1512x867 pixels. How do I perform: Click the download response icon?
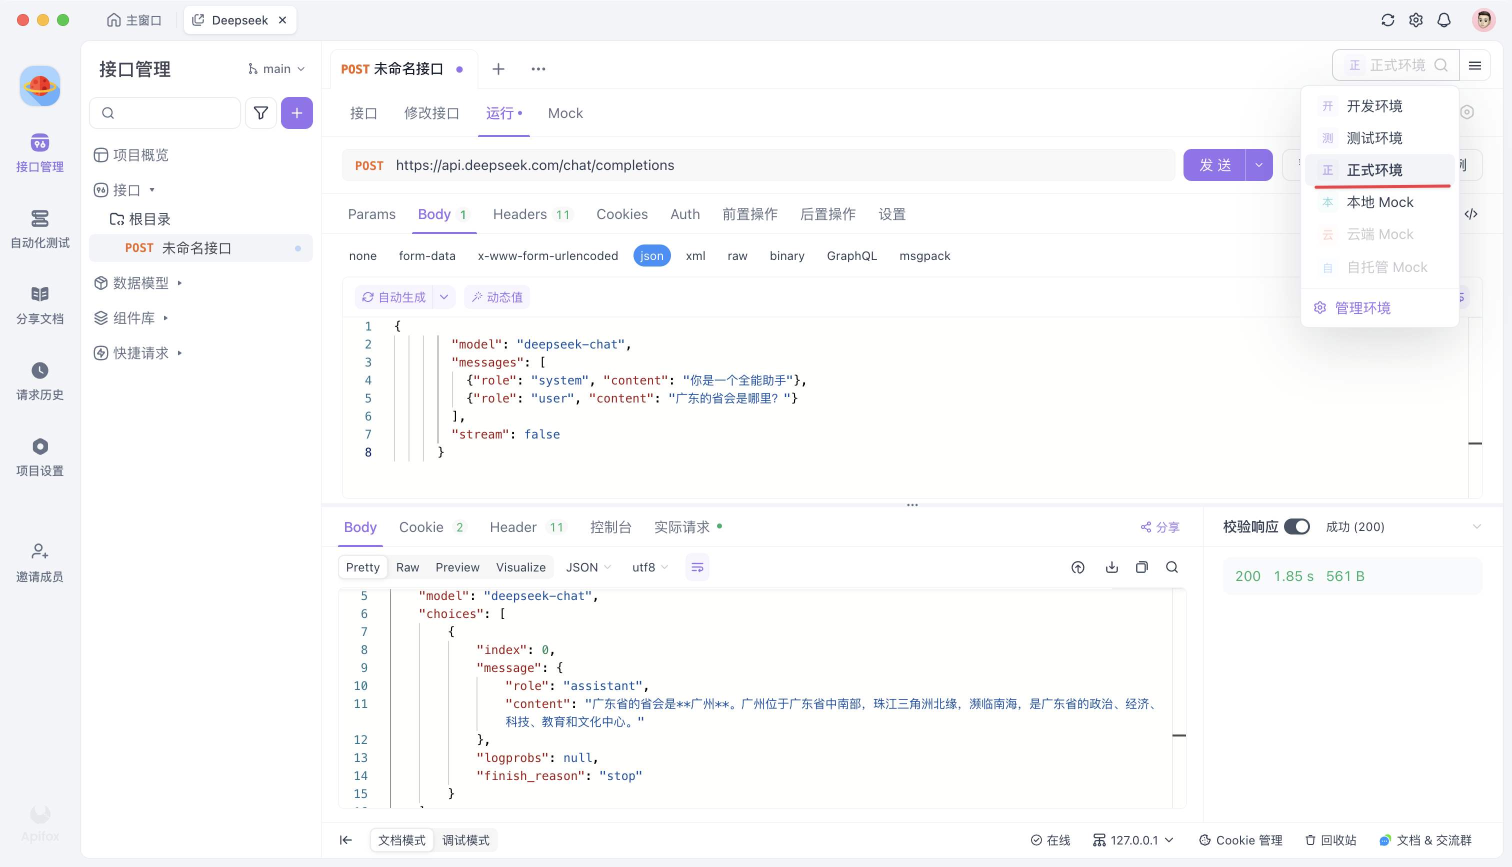tap(1111, 567)
